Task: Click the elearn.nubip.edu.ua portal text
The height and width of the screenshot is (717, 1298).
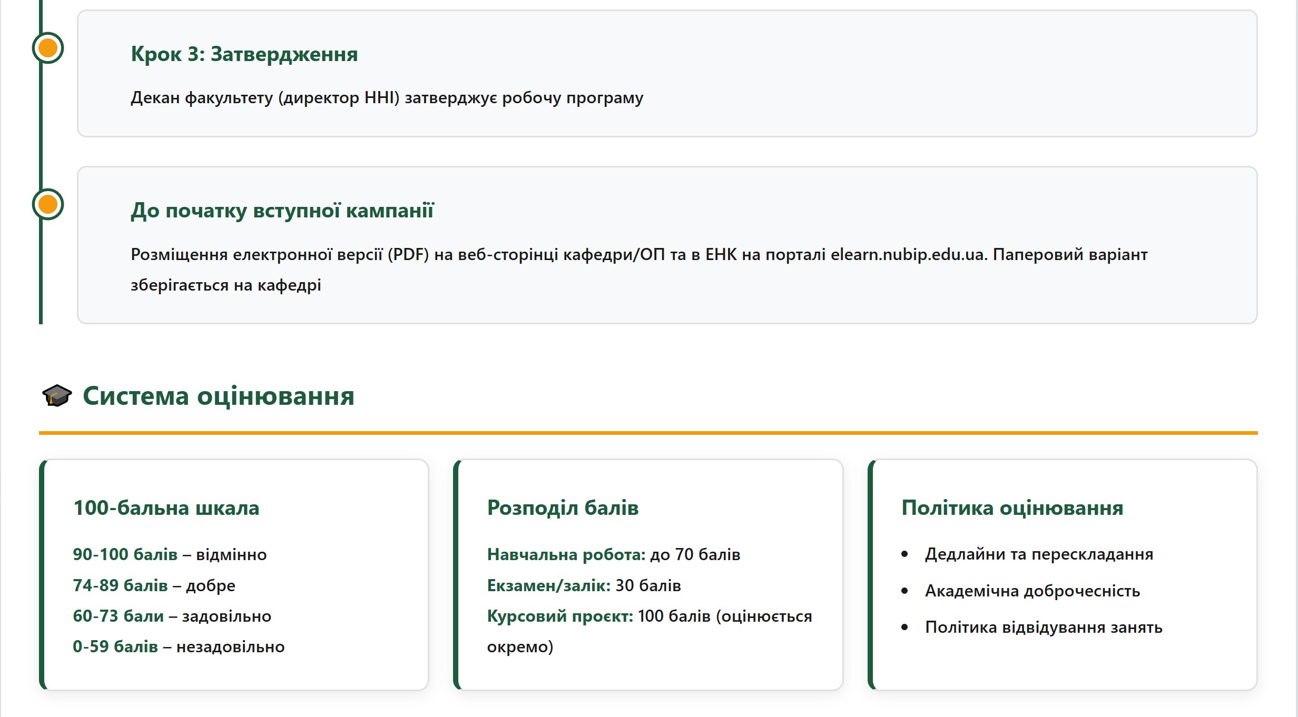Action: pos(908,255)
